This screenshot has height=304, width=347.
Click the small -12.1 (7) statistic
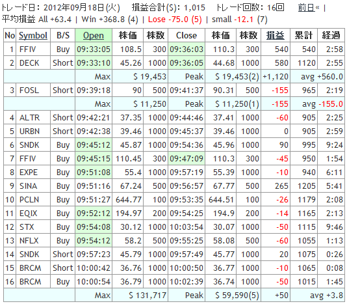click(240, 20)
